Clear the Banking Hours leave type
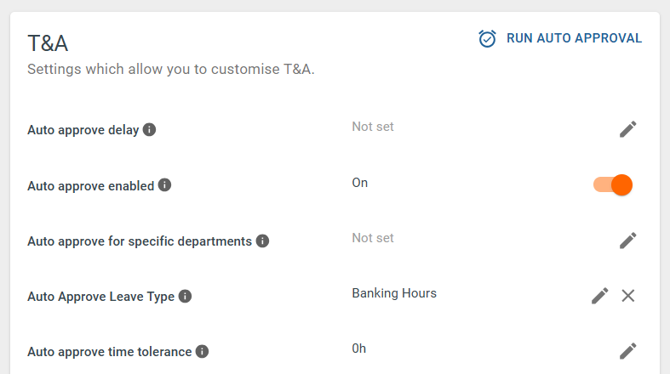 (627, 296)
